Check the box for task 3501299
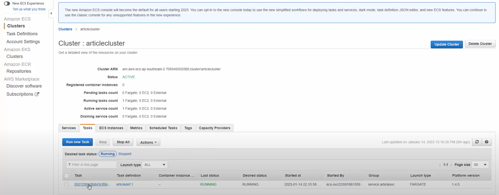The width and height of the screenshot is (499, 195). [66, 184]
